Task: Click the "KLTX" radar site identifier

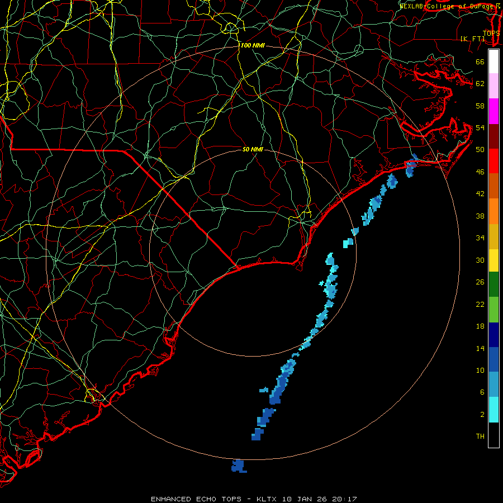Action: point(266,499)
